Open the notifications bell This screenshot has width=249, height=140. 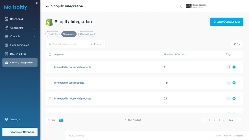[x=181, y=6]
